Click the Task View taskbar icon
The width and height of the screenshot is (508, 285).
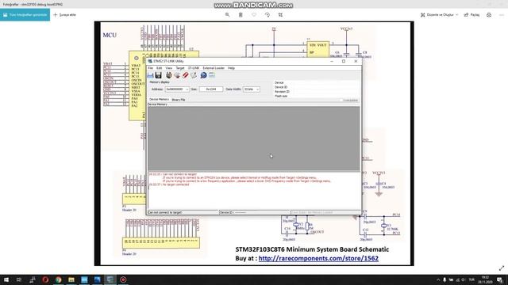click(x=19, y=279)
